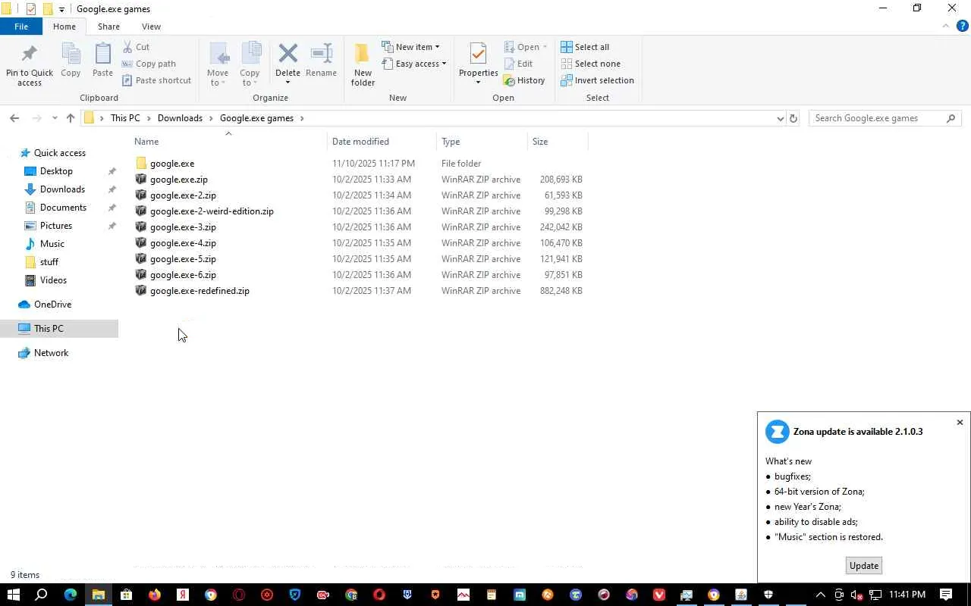Click Select none in the ribbon

tap(590, 64)
